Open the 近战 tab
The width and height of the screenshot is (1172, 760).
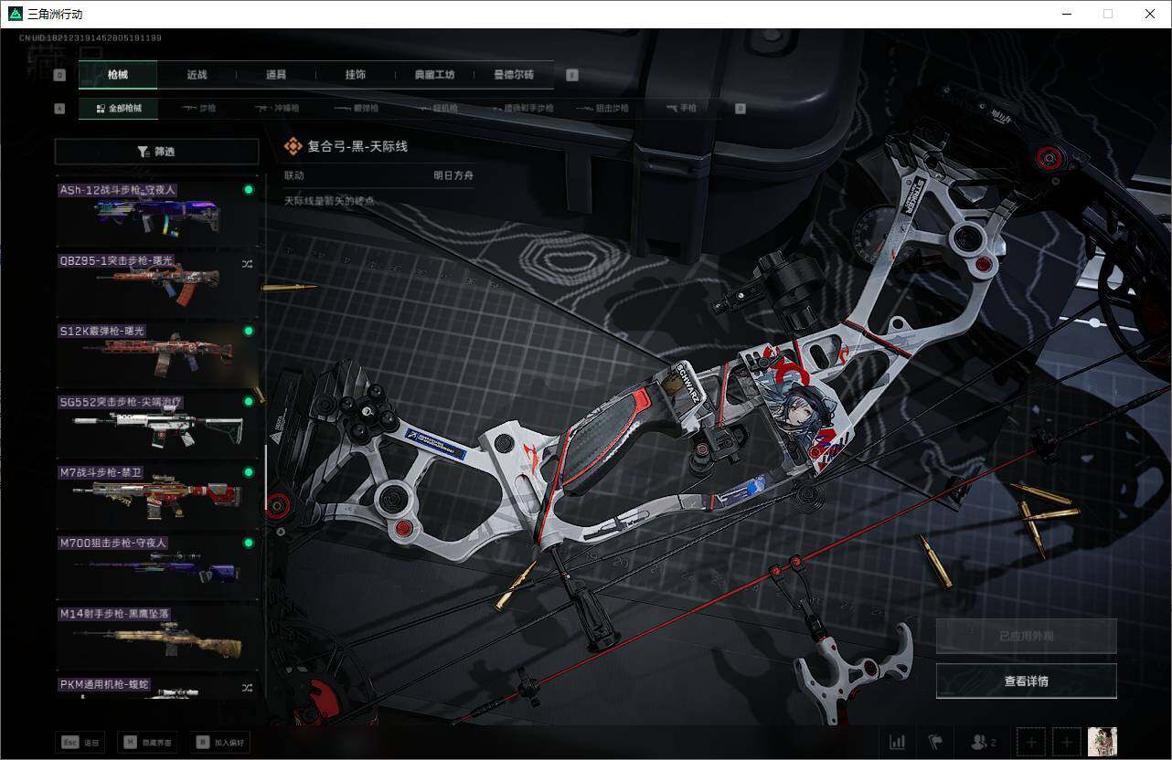click(x=197, y=75)
